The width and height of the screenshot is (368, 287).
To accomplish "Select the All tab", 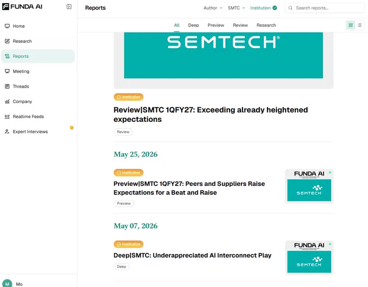I will (177, 25).
